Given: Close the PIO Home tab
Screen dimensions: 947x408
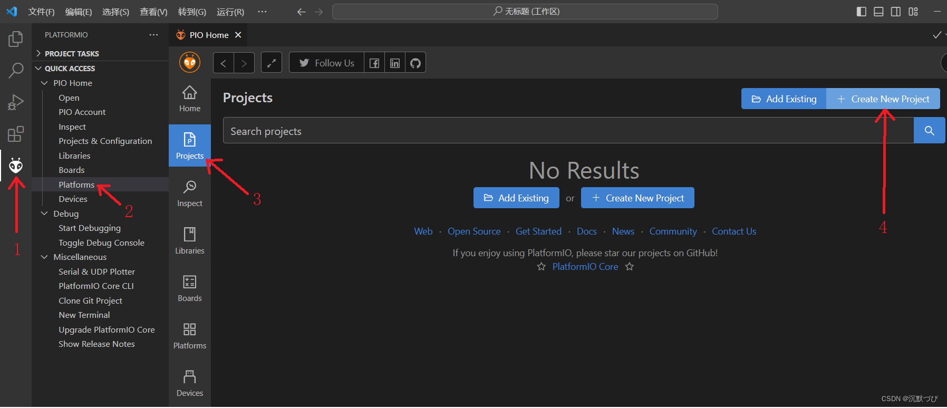Looking at the screenshot, I should pos(238,35).
